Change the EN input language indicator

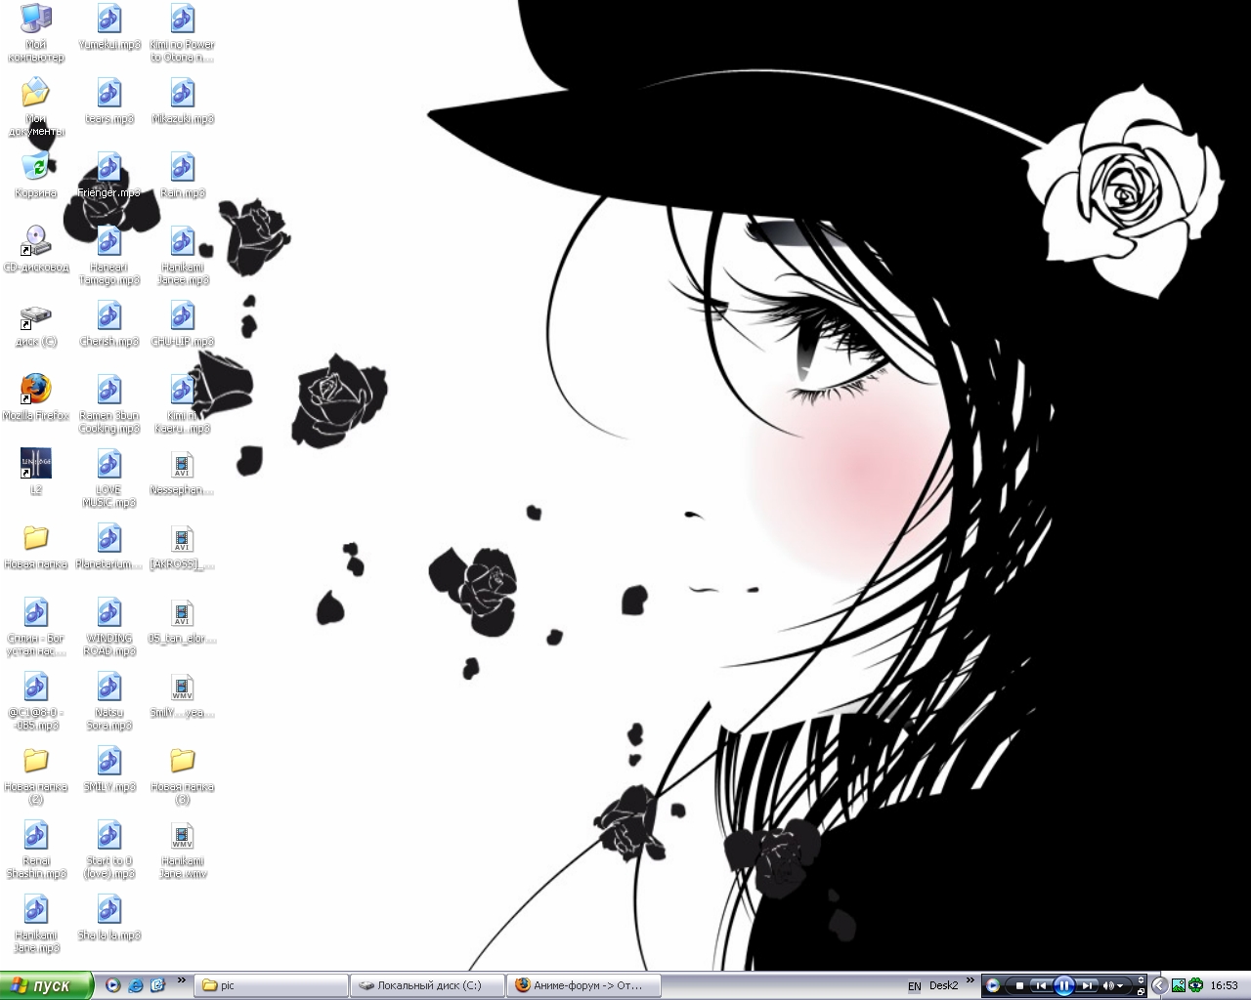(x=915, y=986)
